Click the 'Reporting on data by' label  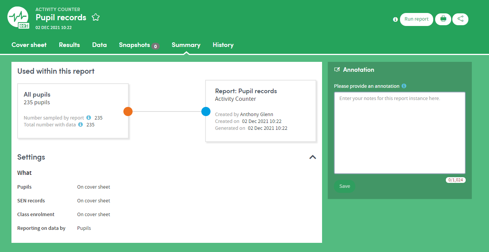click(x=41, y=228)
